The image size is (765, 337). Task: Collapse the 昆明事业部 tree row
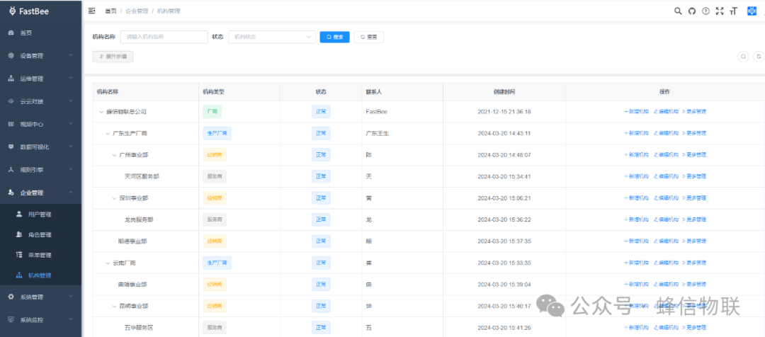(x=115, y=306)
